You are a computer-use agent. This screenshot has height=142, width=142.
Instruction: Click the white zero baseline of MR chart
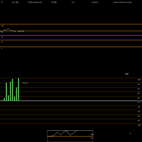(71, 101)
